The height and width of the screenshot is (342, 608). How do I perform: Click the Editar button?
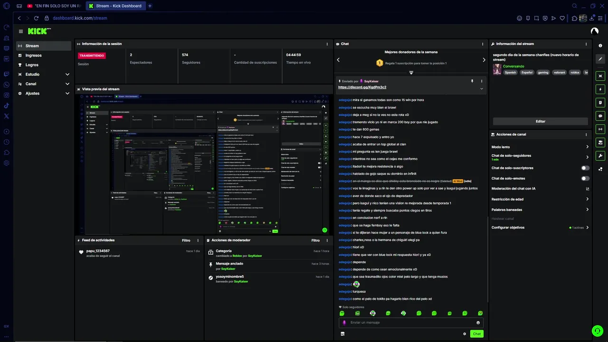coord(541,121)
